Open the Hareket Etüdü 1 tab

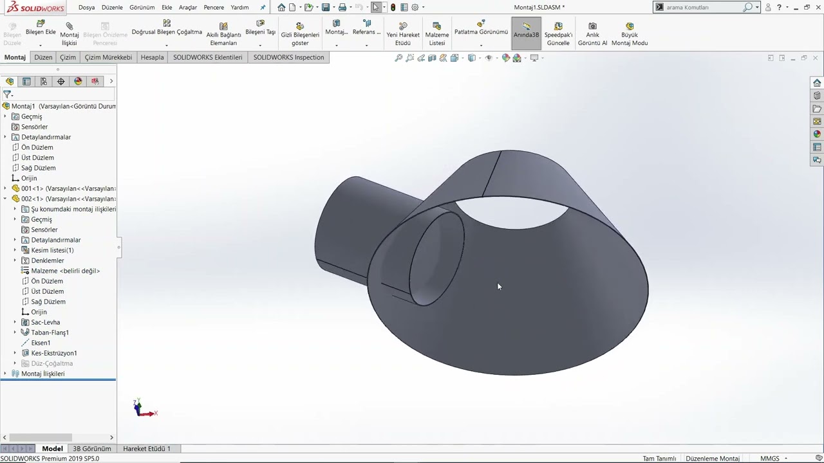(x=147, y=448)
